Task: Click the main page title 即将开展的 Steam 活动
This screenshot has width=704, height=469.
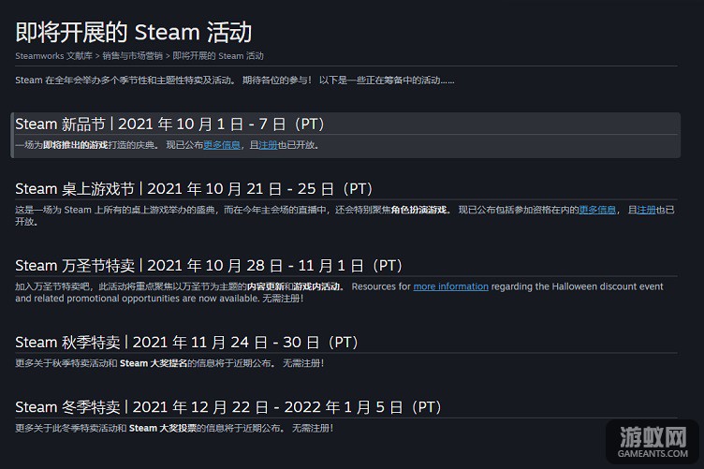Action: [x=134, y=33]
